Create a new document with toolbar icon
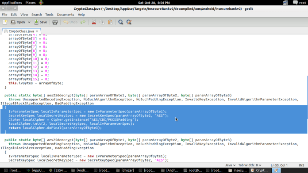This screenshot has height=173, width=308. coord(5,22)
